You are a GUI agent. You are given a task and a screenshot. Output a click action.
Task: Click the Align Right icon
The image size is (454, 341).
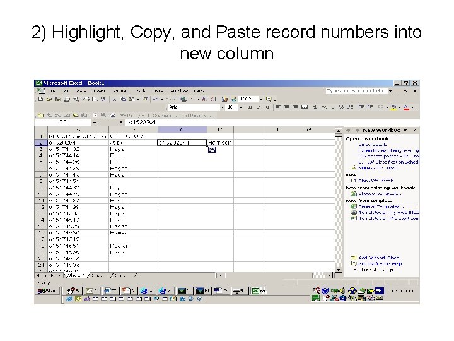click(296, 107)
